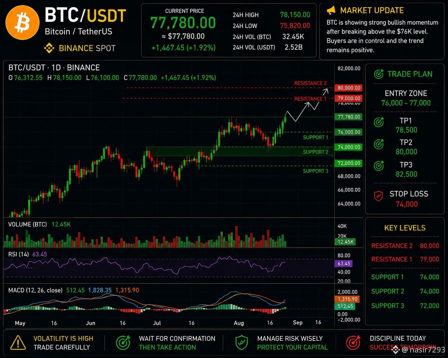
Task: Click the large BTC/USDT header title
Action: coord(85,15)
